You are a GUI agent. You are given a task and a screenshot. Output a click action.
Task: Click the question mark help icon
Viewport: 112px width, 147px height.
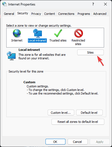point(93,4)
